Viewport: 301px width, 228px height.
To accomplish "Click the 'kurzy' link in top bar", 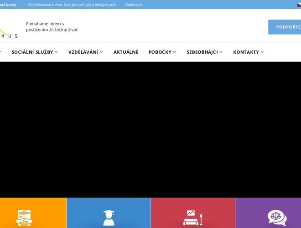I will pos(8,5).
